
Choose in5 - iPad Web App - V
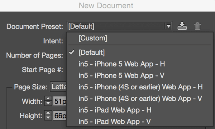click(x=140, y=121)
